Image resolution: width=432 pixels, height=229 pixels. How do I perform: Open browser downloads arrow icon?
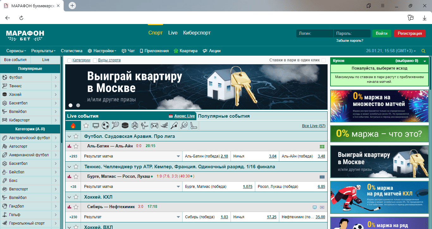[x=424, y=18]
